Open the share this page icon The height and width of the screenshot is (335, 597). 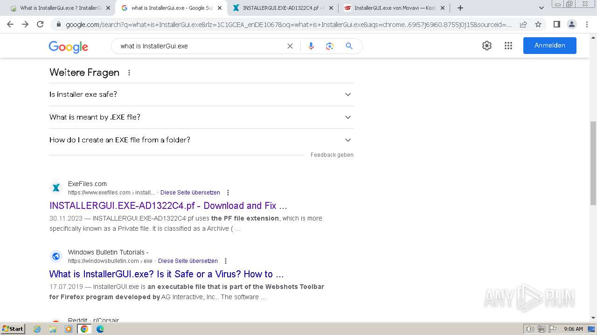(523, 24)
